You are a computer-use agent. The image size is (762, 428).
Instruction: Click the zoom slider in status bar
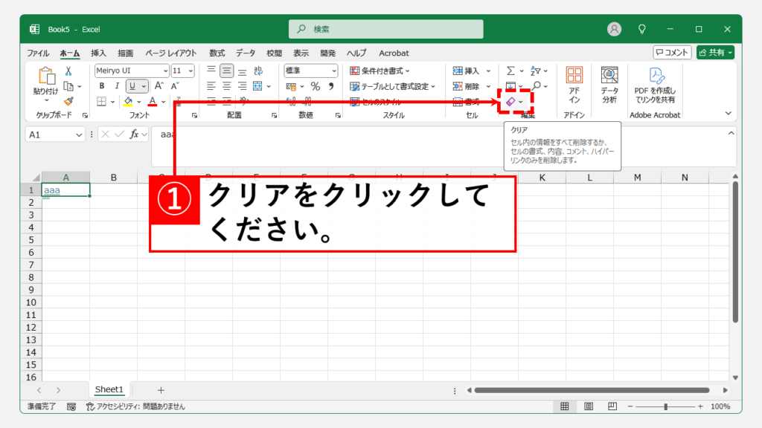[665, 406]
